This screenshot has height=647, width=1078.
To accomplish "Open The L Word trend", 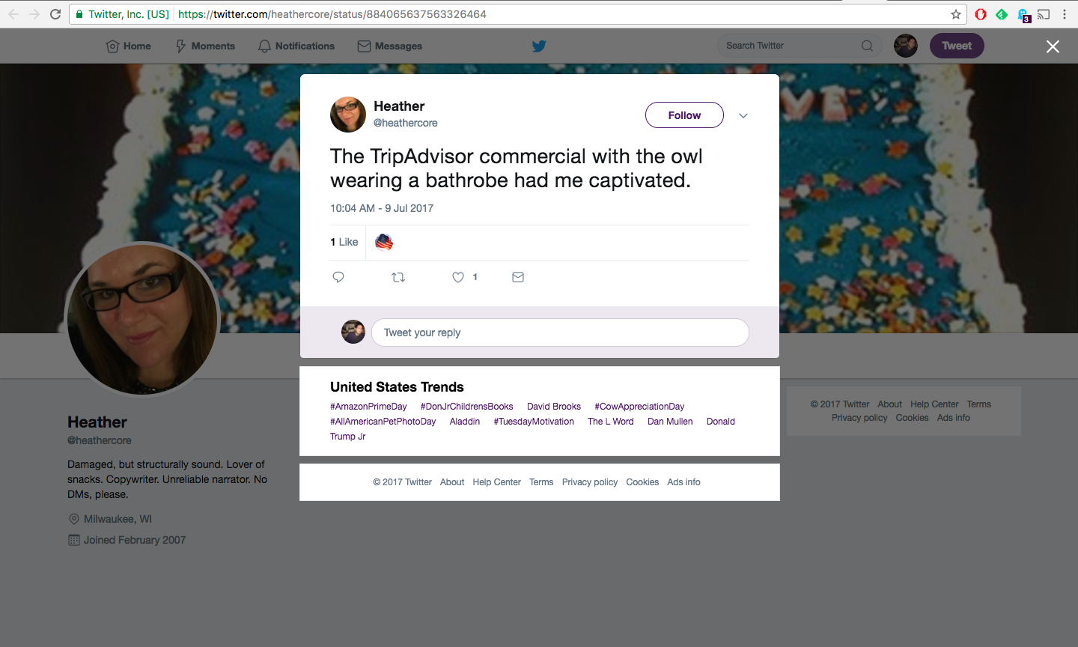I will [611, 422].
